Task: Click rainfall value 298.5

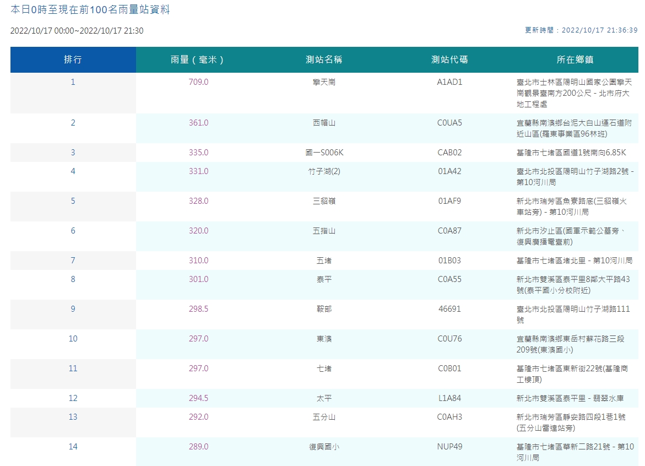Action: click(199, 309)
